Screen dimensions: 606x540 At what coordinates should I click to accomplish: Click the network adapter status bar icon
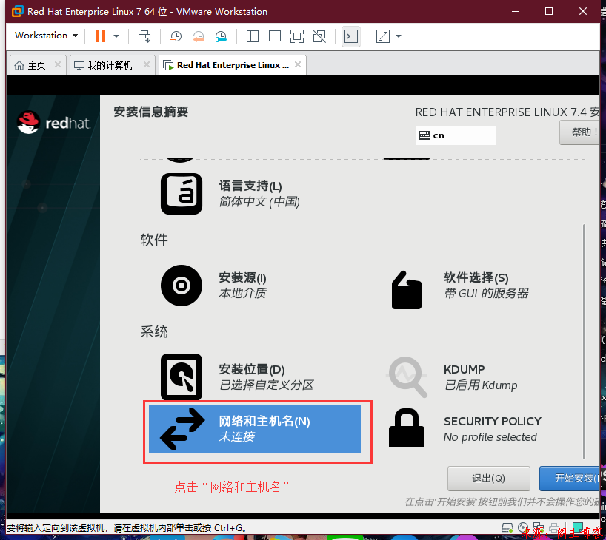click(x=539, y=527)
